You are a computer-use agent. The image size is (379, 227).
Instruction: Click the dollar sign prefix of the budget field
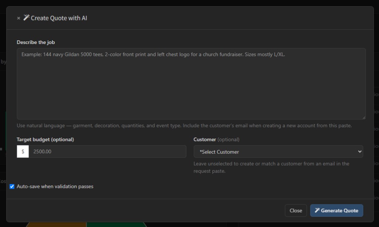point(23,152)
